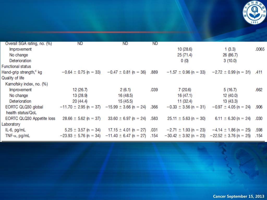Click the p-value '.906'
The image size is (267, 200).
click(x=259, y=107)
